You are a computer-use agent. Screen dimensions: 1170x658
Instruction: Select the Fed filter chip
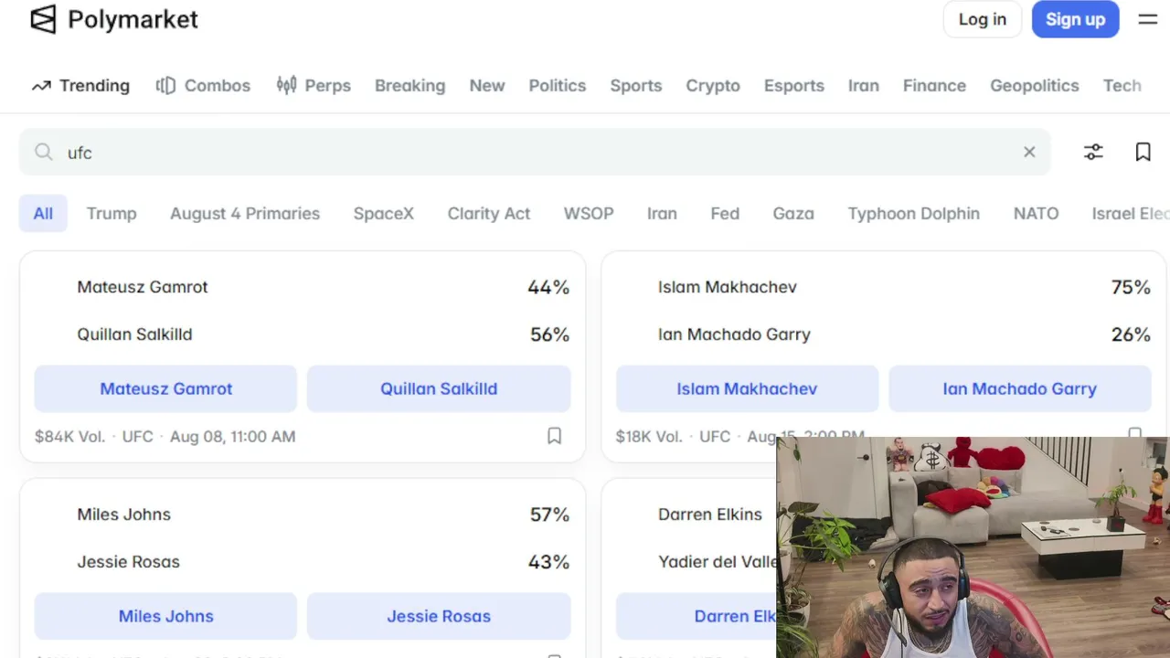tap(725, 214)
